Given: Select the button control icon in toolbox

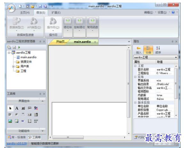Looking at the screenshot, I should point(23,108).
